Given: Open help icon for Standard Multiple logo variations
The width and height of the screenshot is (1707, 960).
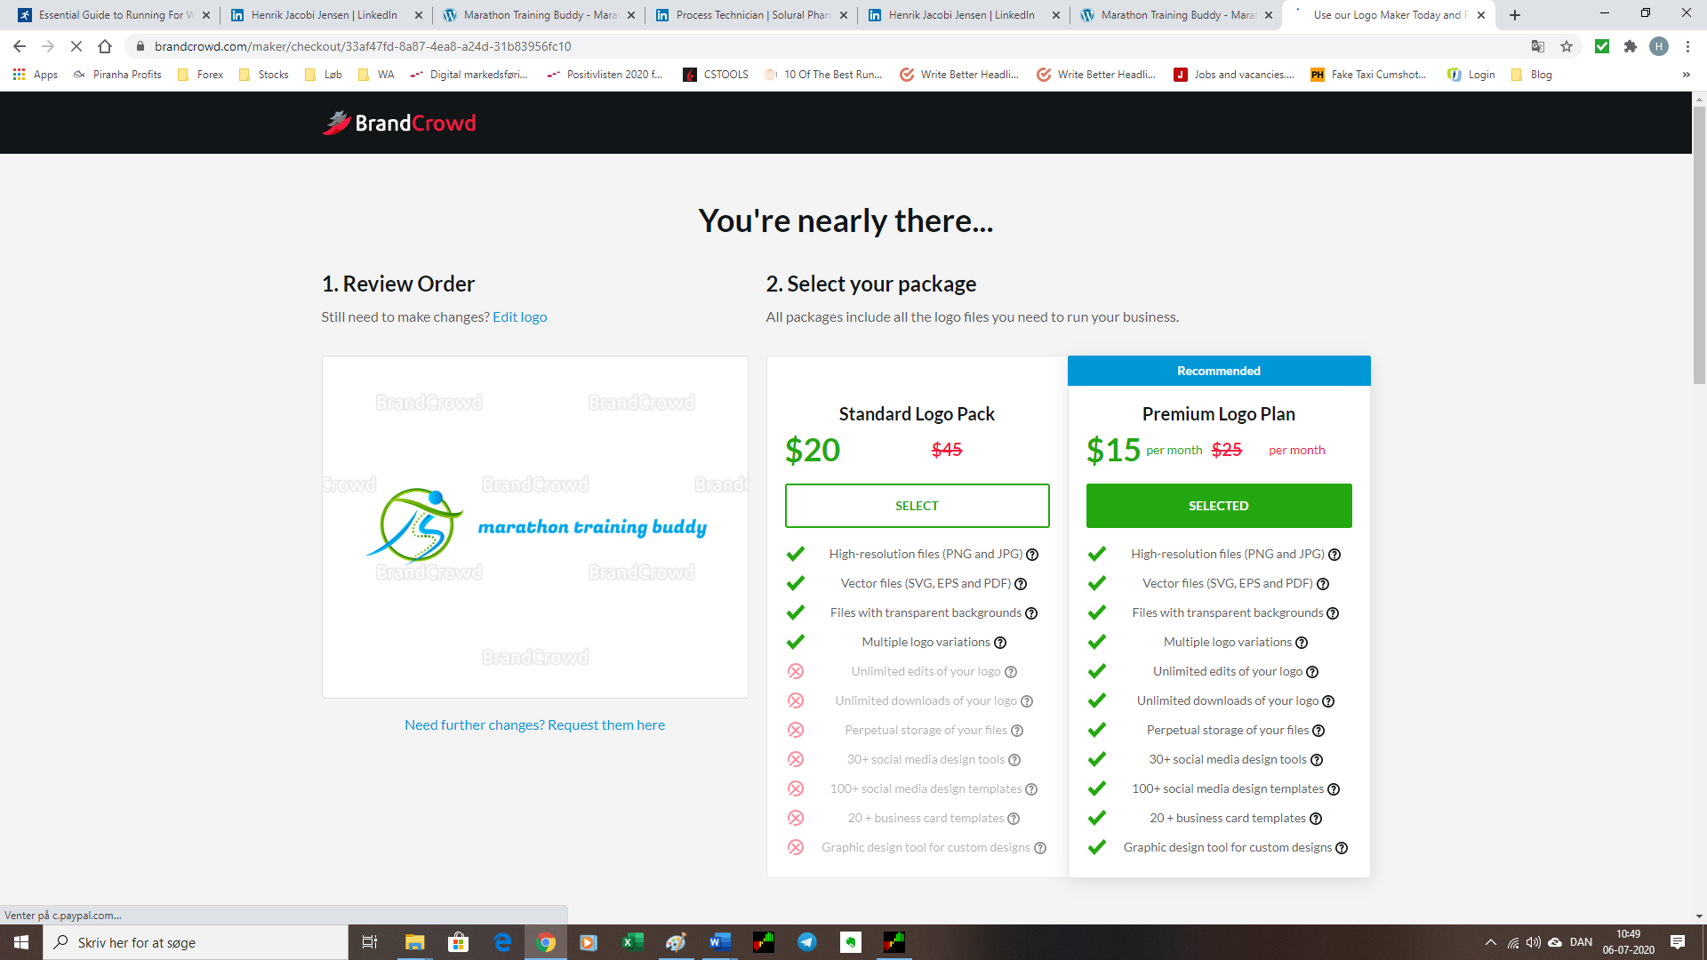Looking at the screenshot, I should (x=1000, y=643).
